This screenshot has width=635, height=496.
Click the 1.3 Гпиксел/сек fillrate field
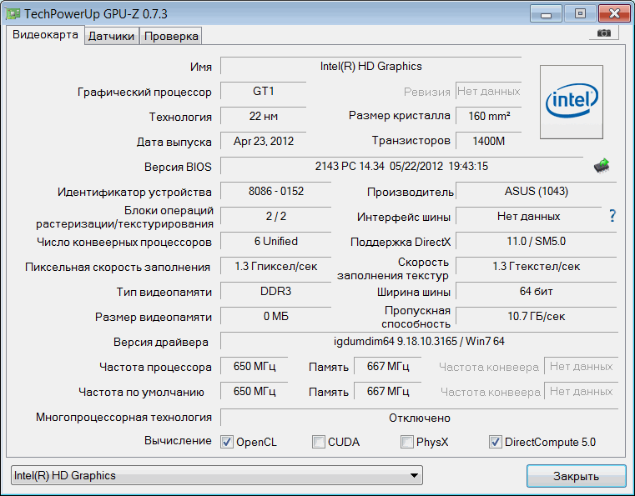pyautogui.click(x=276, y=267)
